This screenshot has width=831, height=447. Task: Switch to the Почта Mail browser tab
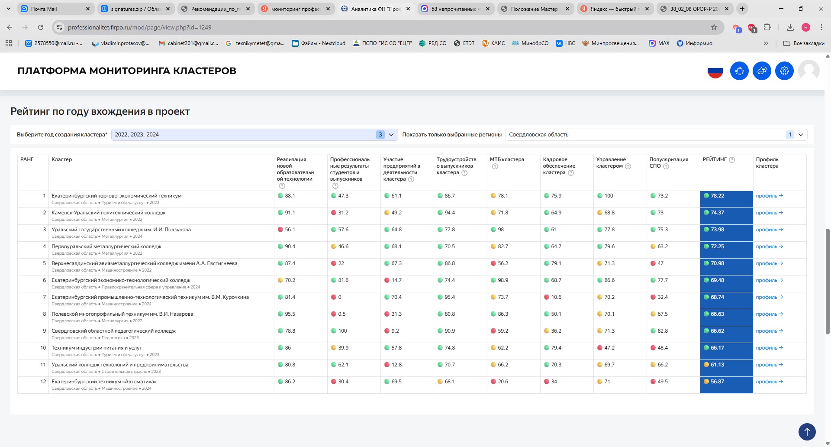(x=44, y=9)
